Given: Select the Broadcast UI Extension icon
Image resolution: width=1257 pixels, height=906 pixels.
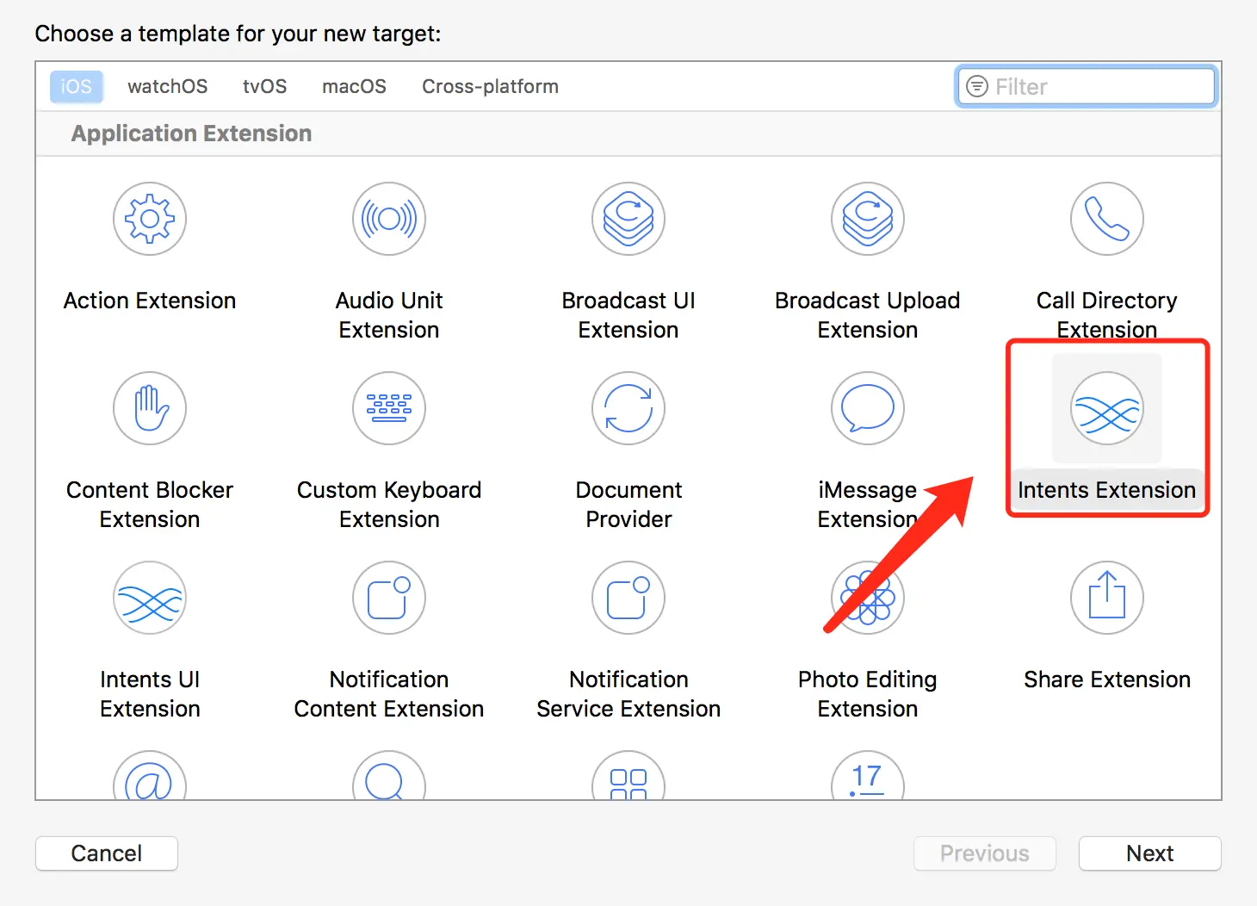Looking at the screenshot, I should coord(628,219).
